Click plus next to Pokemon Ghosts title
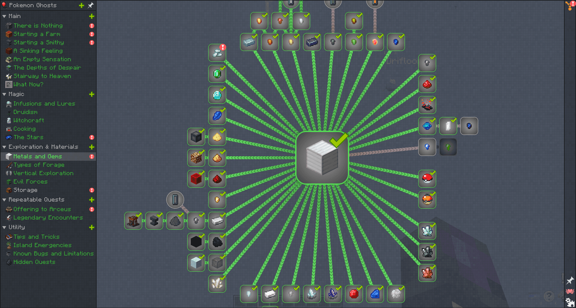This screenshot has height=308, width=576. tap(81, 5)
